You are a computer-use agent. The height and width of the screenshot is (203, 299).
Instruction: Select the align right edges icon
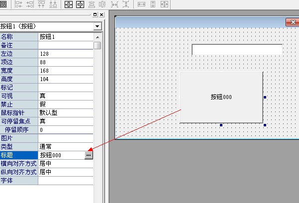pyautogui.click(x=30, y=4)
